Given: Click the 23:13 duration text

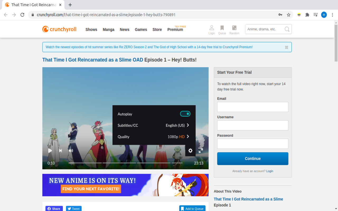Looking at the screenshot, I should [199, 163].
